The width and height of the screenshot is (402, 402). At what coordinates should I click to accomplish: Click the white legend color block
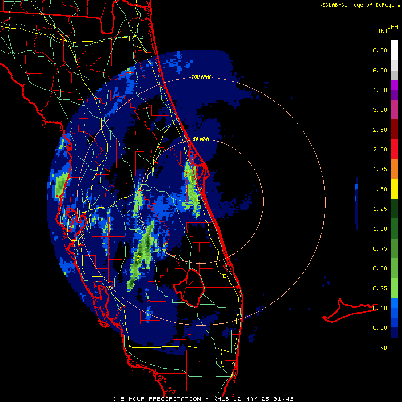[x=394, y=50]
